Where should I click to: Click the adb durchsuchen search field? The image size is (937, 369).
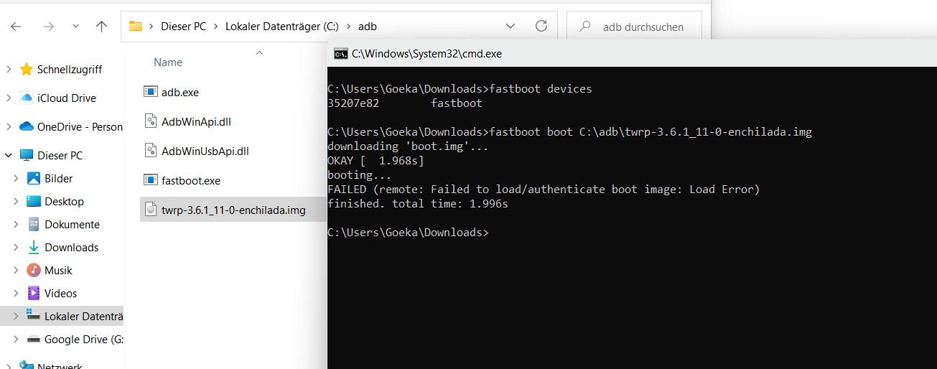(634, 27)
